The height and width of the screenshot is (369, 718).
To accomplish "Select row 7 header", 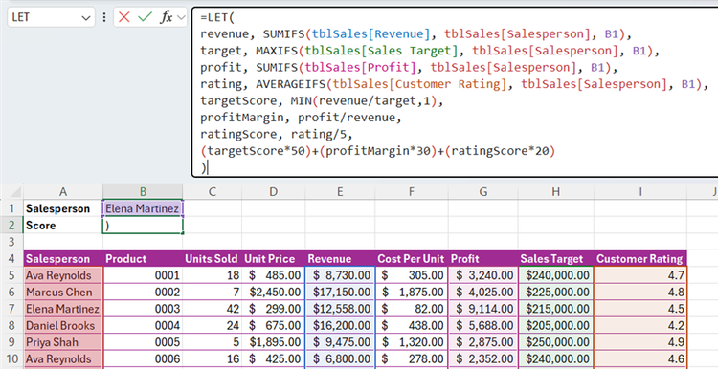I will pos(11,309).
